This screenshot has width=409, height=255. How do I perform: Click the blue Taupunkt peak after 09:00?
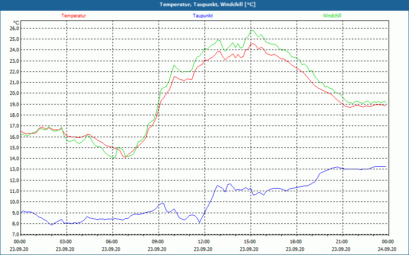[x=163, y=203]
